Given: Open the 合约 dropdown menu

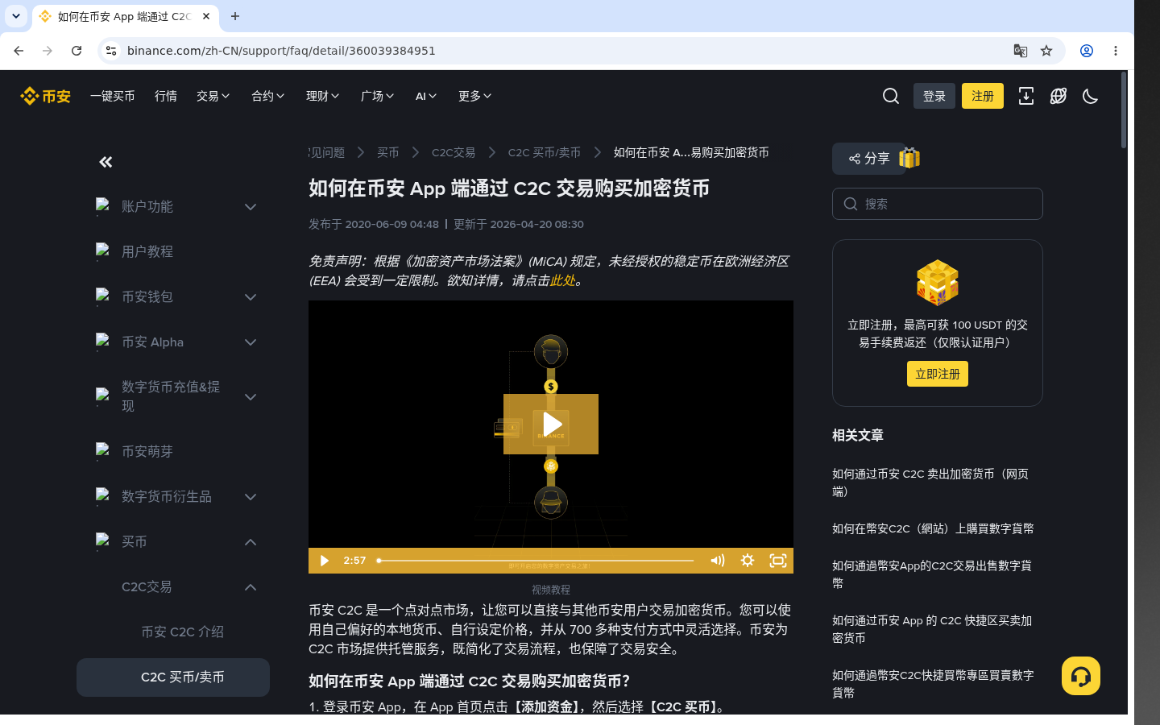Looking at the screenshot, I should point(268,96).
